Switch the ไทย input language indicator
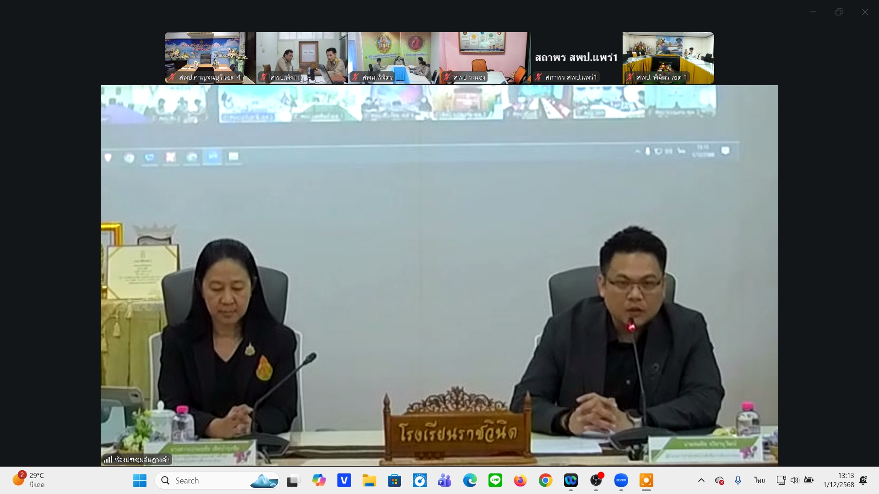Screen dimensions: 879x494 coord(760,480)
